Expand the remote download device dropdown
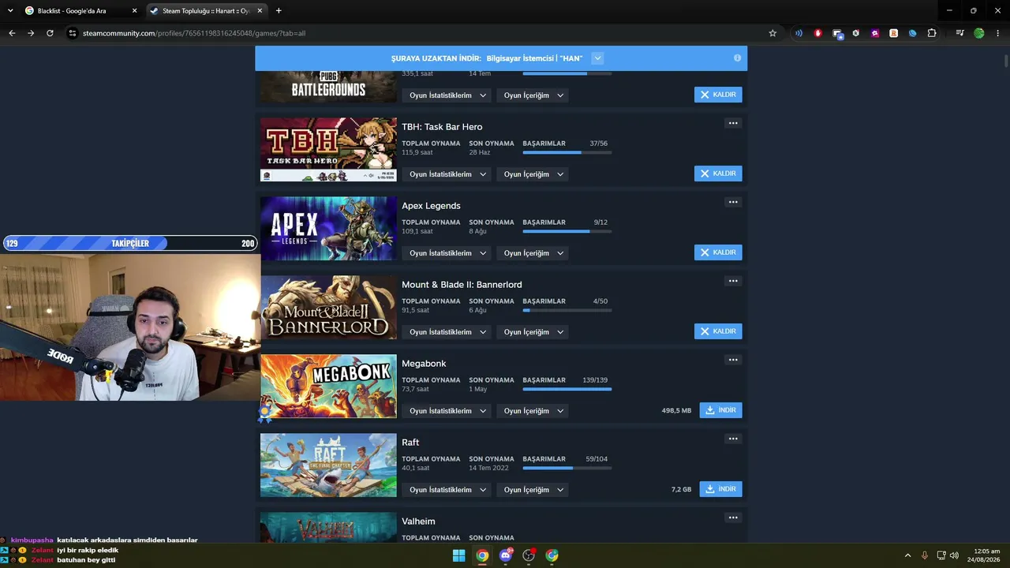Viewport: 1010px width, 568px height. point(597,58)
